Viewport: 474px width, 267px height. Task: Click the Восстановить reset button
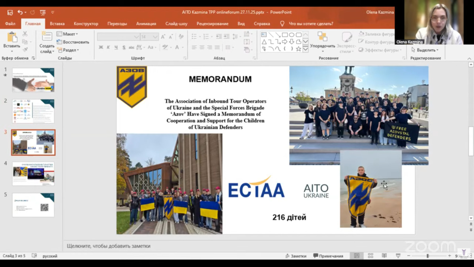click(73, 42)
